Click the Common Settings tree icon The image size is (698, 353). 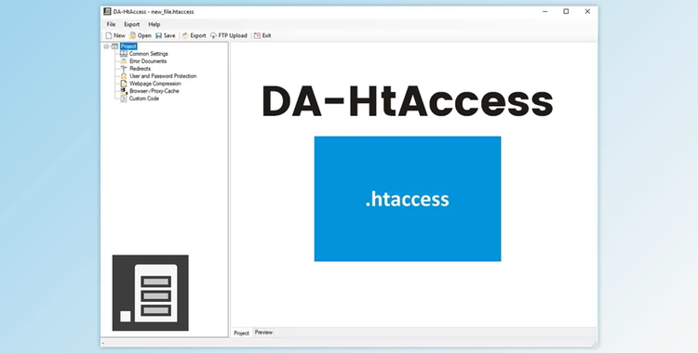pos(124,54)
